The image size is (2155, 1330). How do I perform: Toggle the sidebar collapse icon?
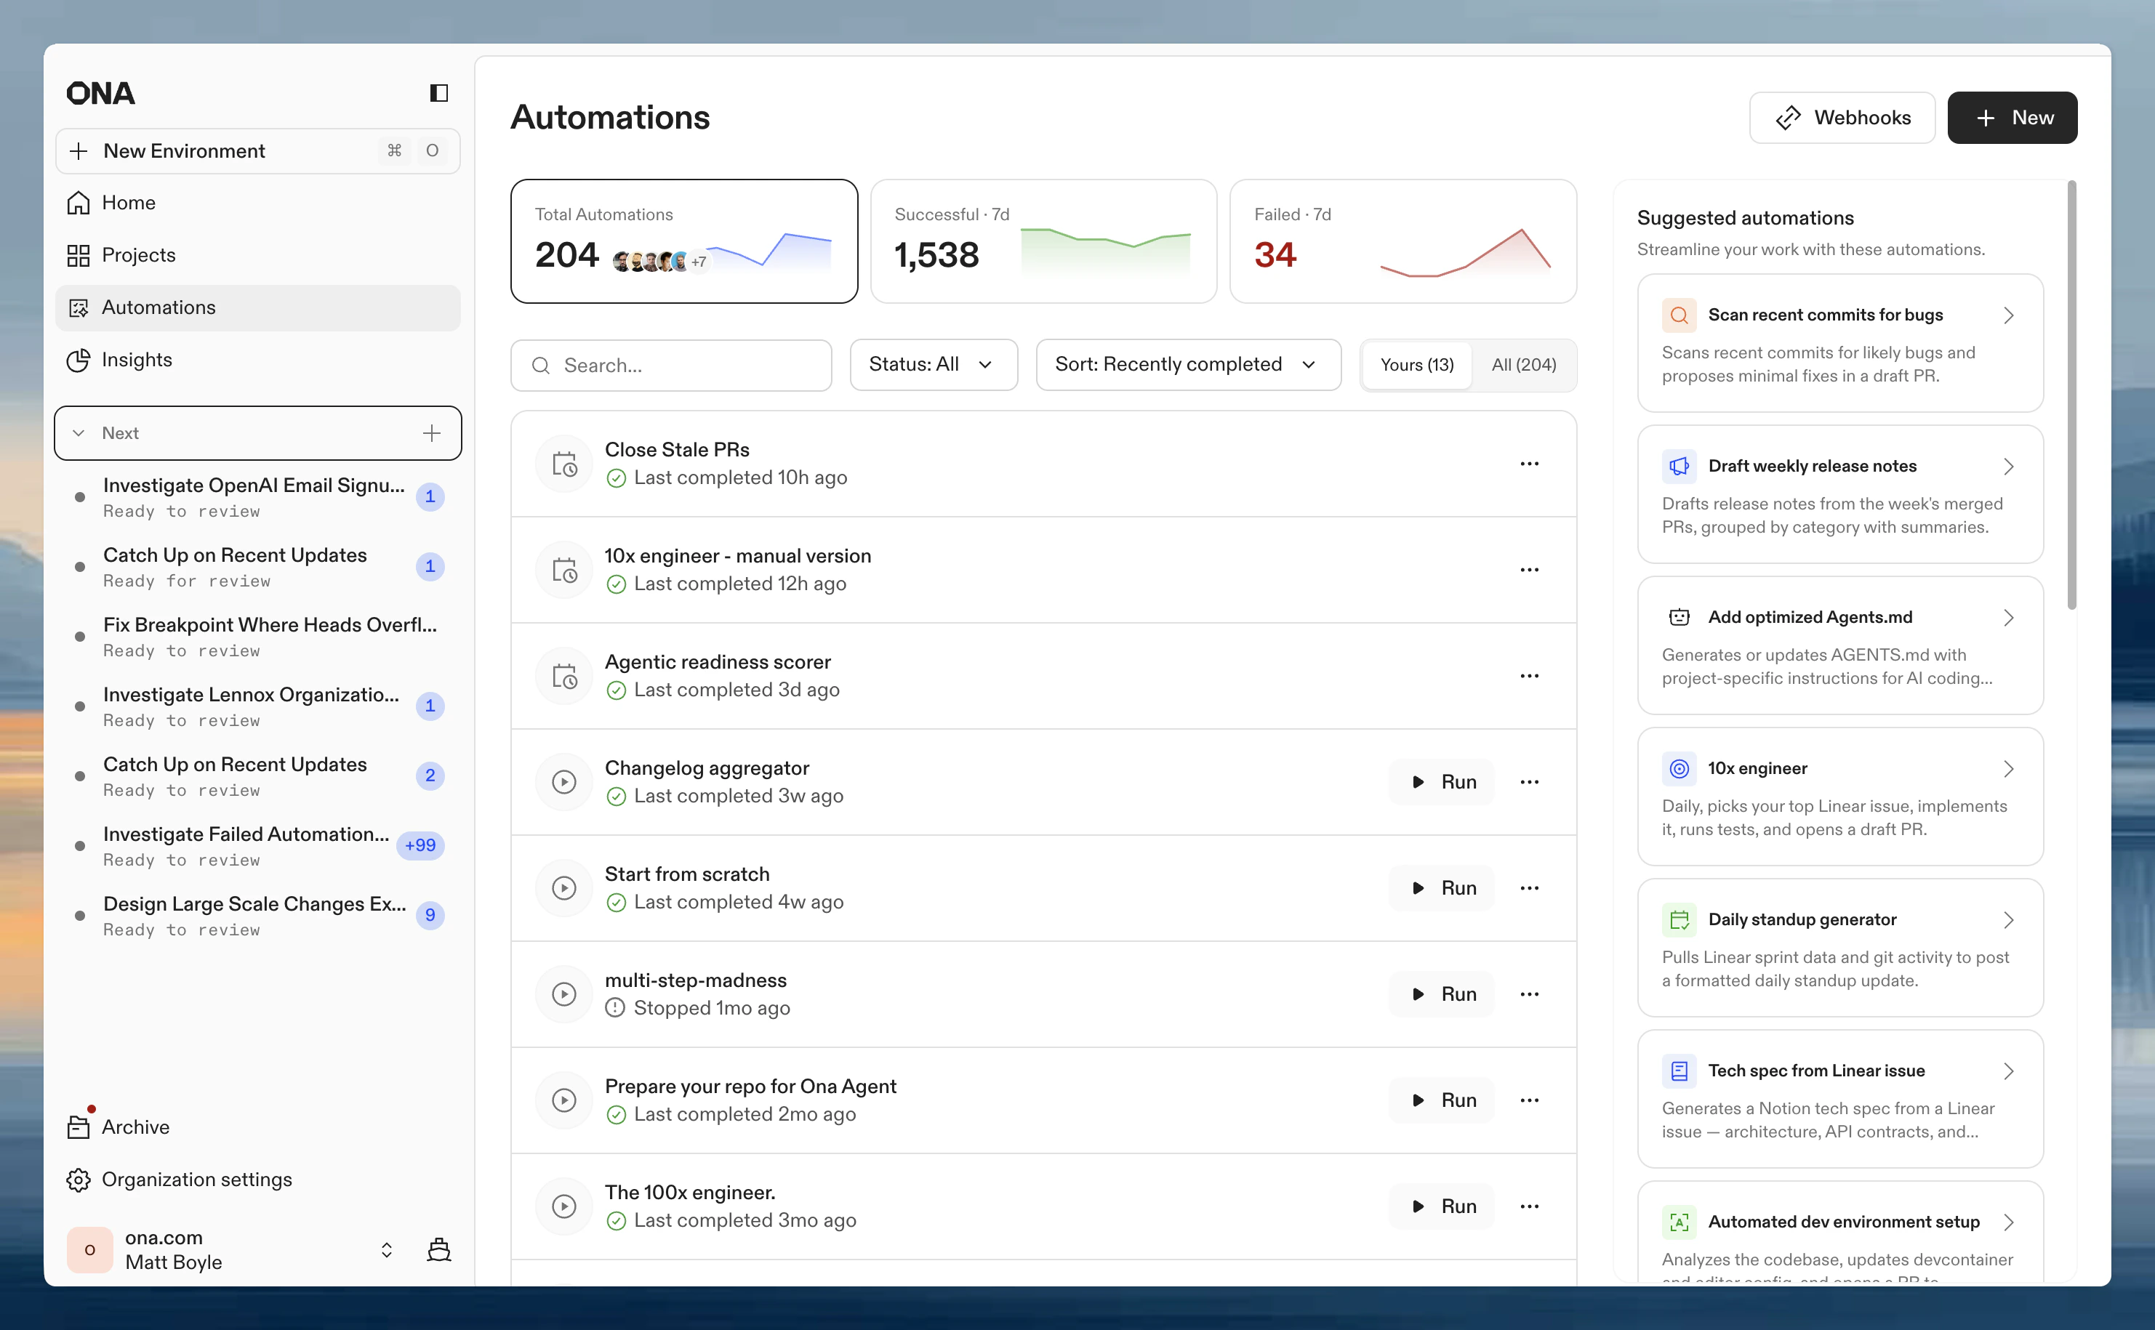point(438,93)
